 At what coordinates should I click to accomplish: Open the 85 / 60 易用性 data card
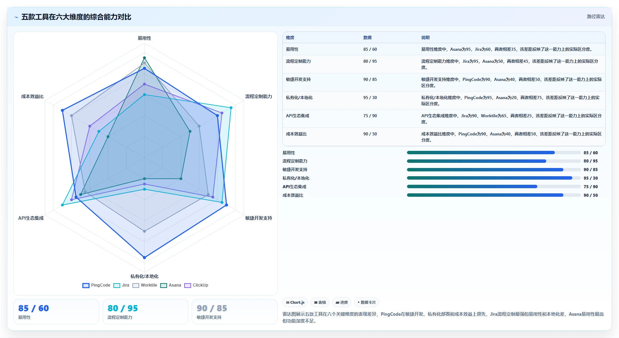pos(56,312)
